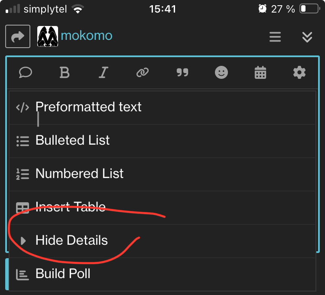Open the emoji picker
325x295 pixels.
221,72
